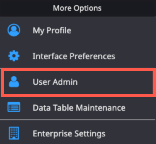The height and width of the screenshot is (144, 156).
Task: Open the Interface Preferences menu entry
Action: 78,56
